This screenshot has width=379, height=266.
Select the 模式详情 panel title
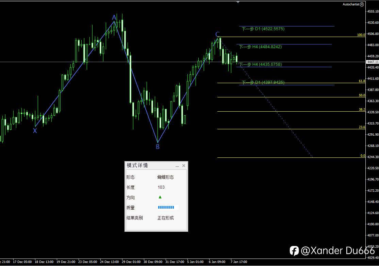(137, 165)
